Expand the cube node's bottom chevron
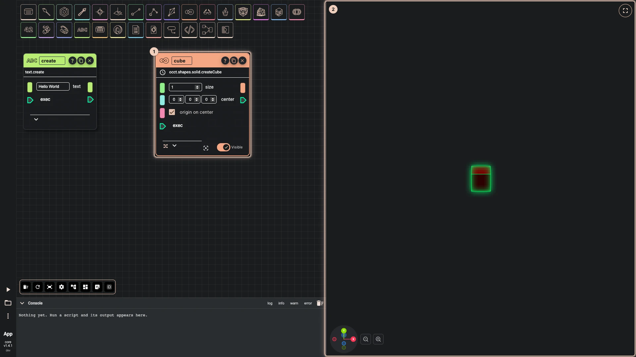 tap(175, 145)
